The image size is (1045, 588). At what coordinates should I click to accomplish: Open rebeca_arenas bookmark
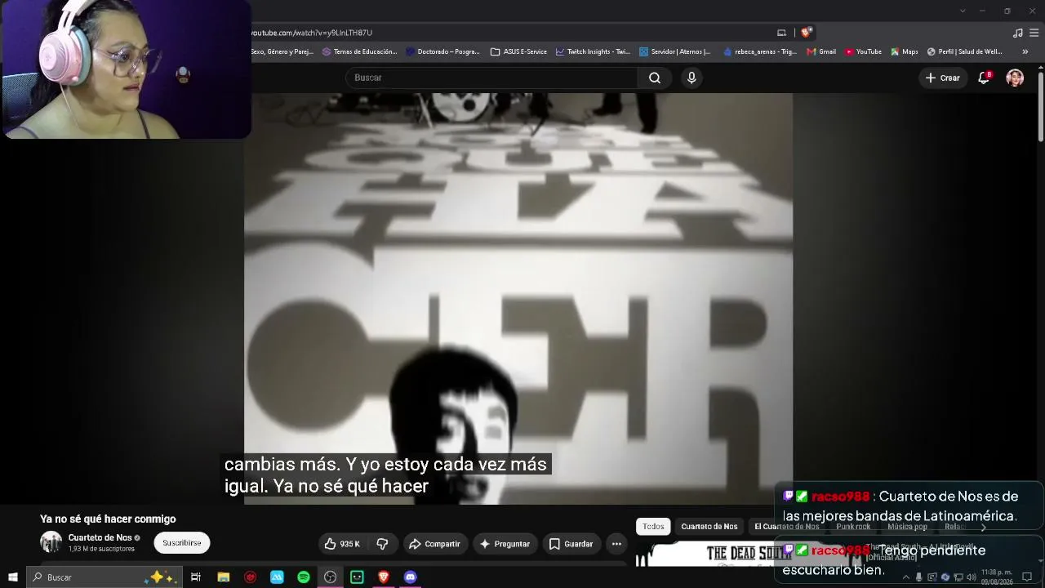coord(759,51)
